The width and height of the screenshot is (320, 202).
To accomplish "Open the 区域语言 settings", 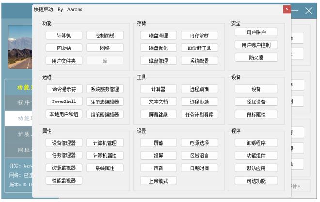I will click(199, 155).
